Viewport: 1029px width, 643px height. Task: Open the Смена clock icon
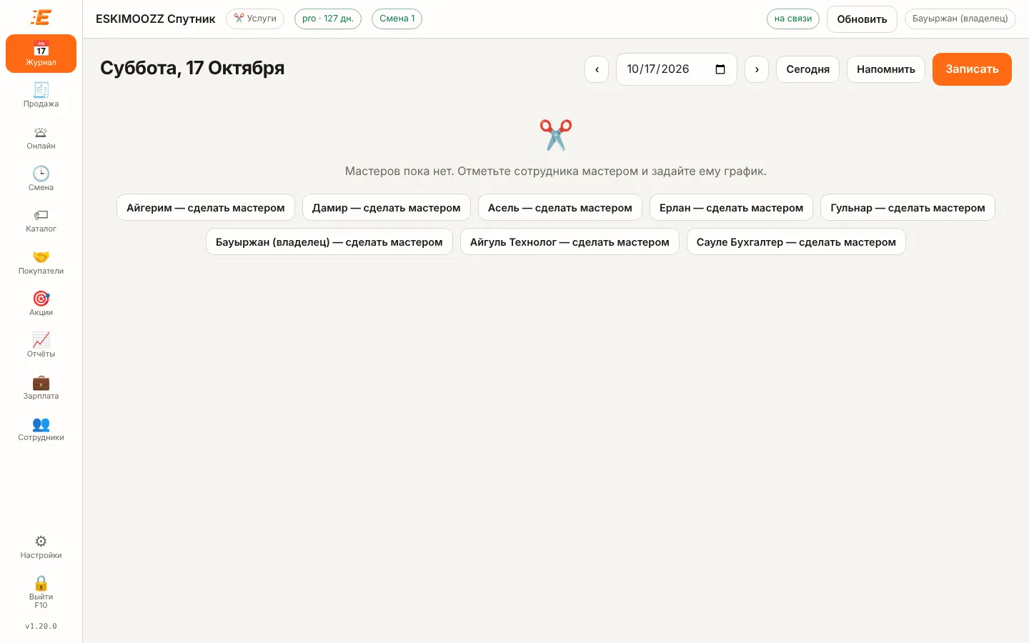coord(41,179)
